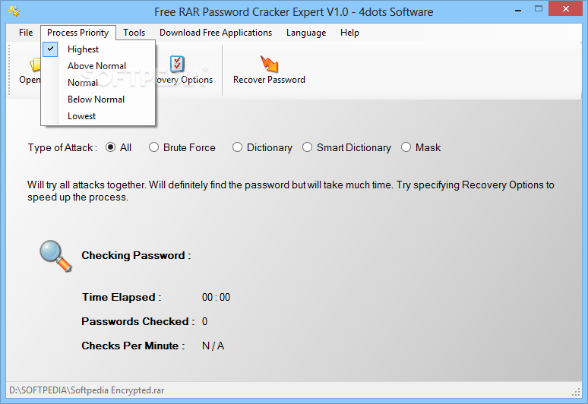Click the status bar file path Softpedia Encrypted.rar
The height and width of the screenshot is (404, 588).
87,390
